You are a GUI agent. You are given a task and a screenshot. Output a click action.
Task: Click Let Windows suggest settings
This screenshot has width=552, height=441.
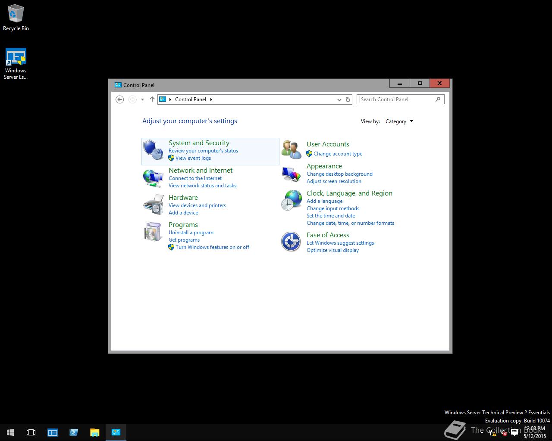click(340, 243)
